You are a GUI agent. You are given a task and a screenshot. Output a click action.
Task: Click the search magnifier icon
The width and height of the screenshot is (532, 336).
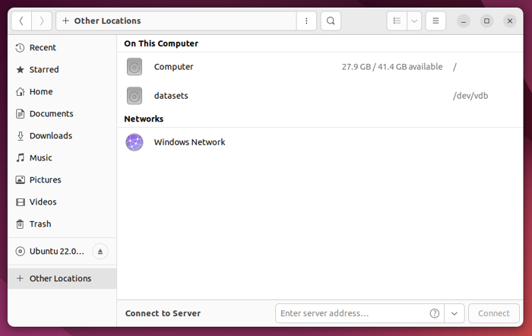point(331,21)
